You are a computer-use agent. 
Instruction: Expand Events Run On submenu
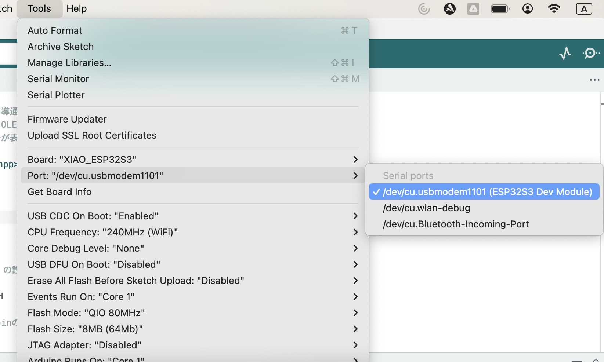[193, 297]
